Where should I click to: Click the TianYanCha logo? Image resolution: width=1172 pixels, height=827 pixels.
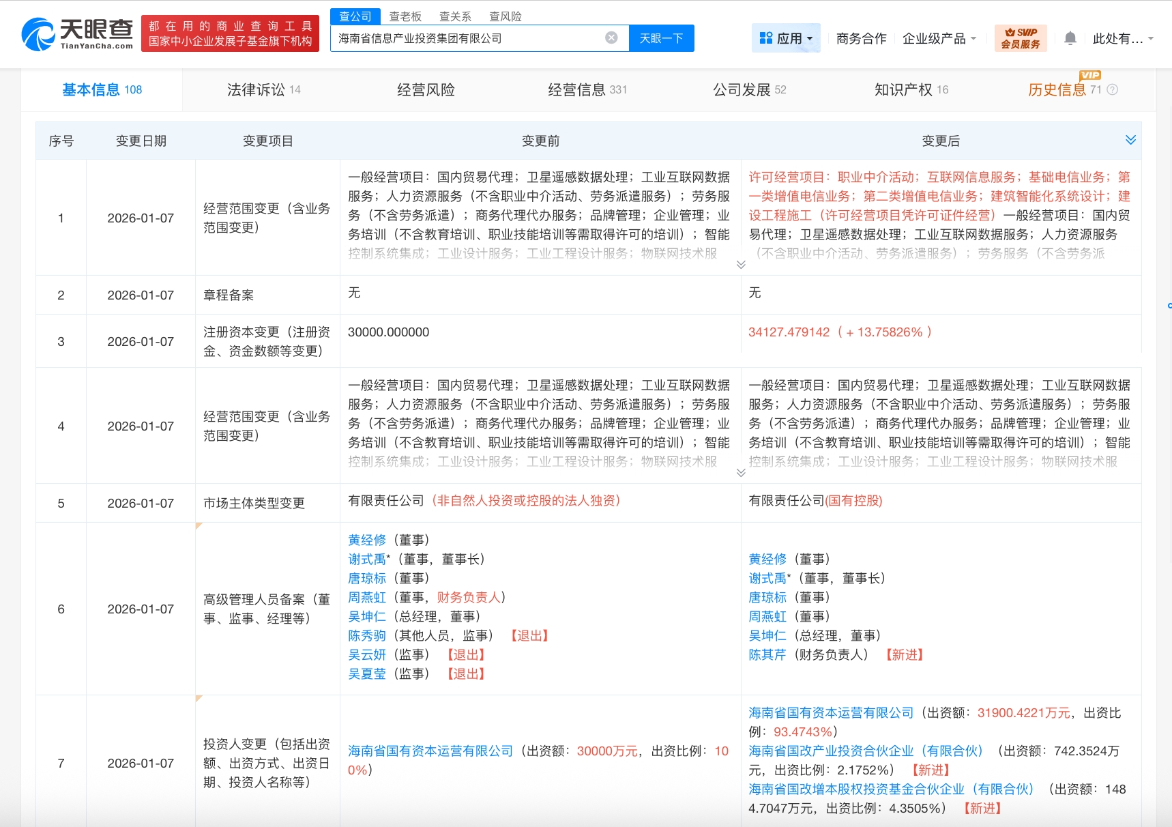[x=77, y=34]
